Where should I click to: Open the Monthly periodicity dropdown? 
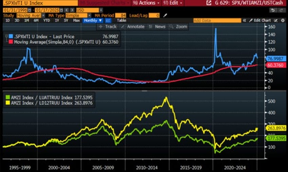pos(93,20)
